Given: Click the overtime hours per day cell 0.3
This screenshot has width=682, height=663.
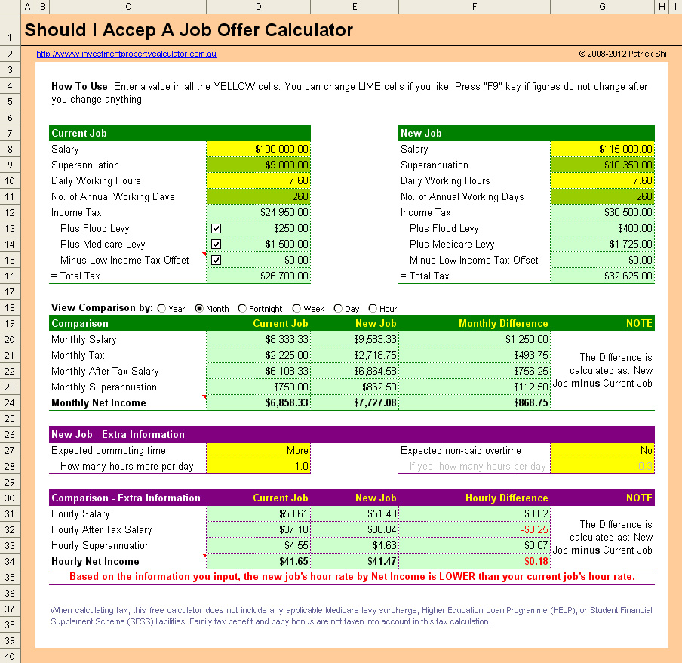Looking at the screenshot, I should click(x=602, y=466).
